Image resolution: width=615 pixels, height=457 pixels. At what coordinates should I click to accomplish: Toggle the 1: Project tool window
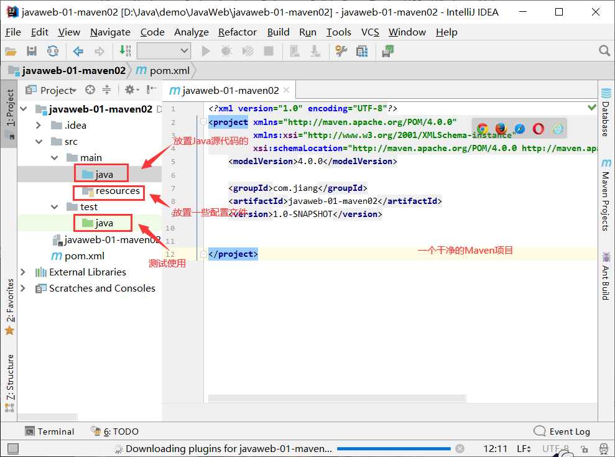(10, 114)
